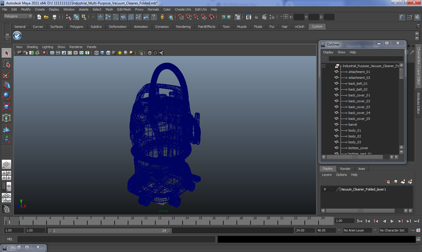Switch to single perspective view layout
The width and height of the screenshot is (422, 252).
[6, 164]
